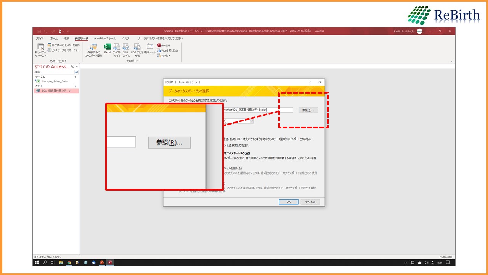
Task: Close the エクスポート dialog
Action: click(319, 82)
